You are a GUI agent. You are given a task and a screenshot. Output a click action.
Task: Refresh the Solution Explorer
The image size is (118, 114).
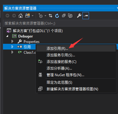57,16
